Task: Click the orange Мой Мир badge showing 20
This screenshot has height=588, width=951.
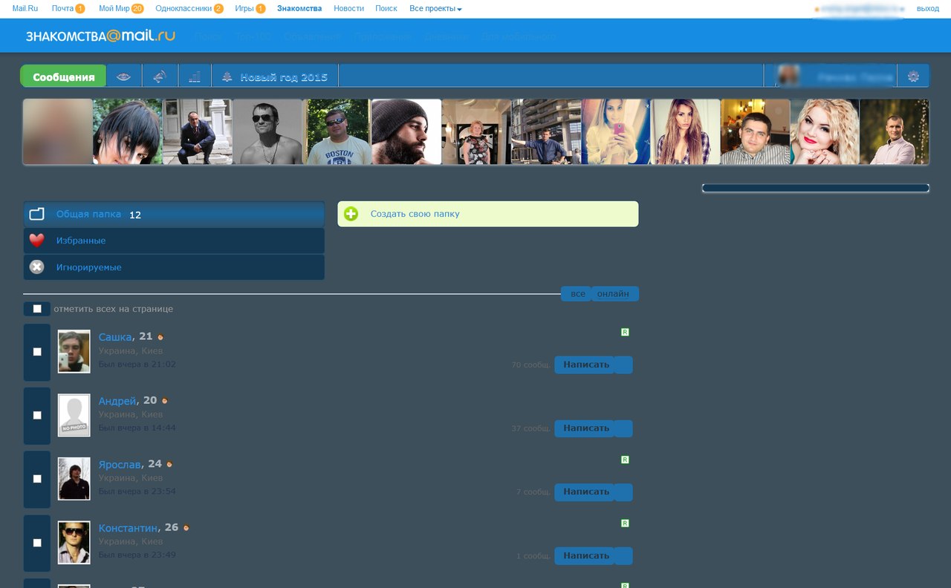Action: tap(137, 9)
